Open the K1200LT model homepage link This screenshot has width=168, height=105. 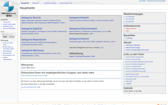click(x=130, y=19)
